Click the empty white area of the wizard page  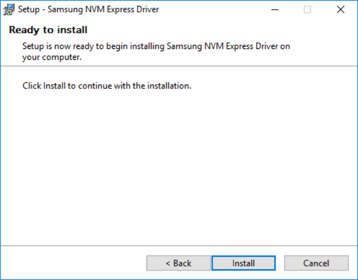click(x=179, y=166)
